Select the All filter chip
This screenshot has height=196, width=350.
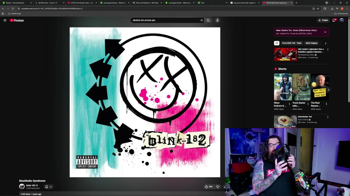pos(276,43)
